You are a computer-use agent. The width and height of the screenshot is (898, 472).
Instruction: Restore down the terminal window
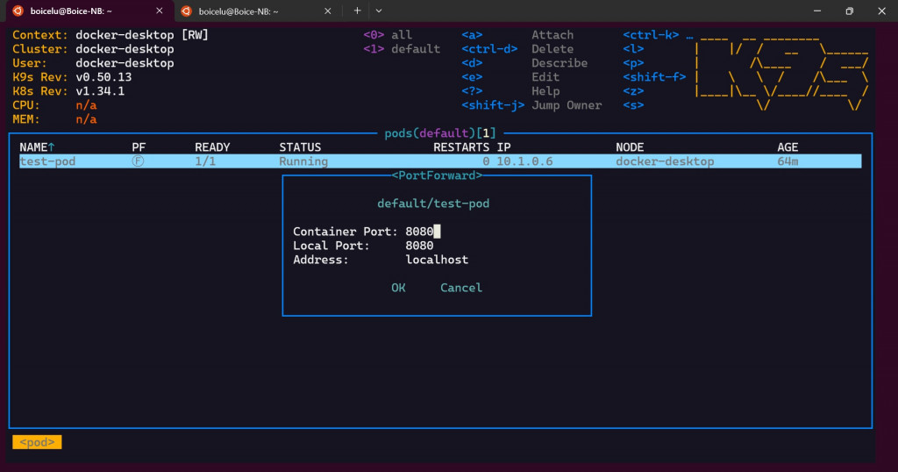[x=849, y=11]
